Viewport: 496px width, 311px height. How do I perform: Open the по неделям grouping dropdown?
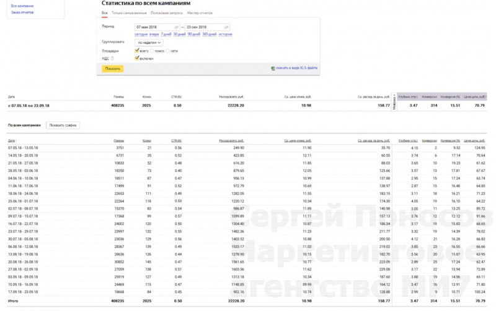(x=149, y=43)
